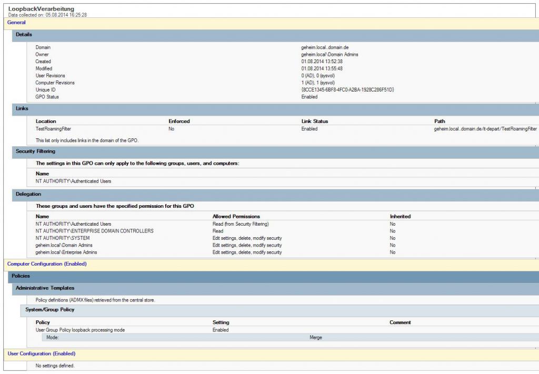This screenshot has width=539, height=374.
Task: Click the Unique ID label
Action: click(45, 90)
